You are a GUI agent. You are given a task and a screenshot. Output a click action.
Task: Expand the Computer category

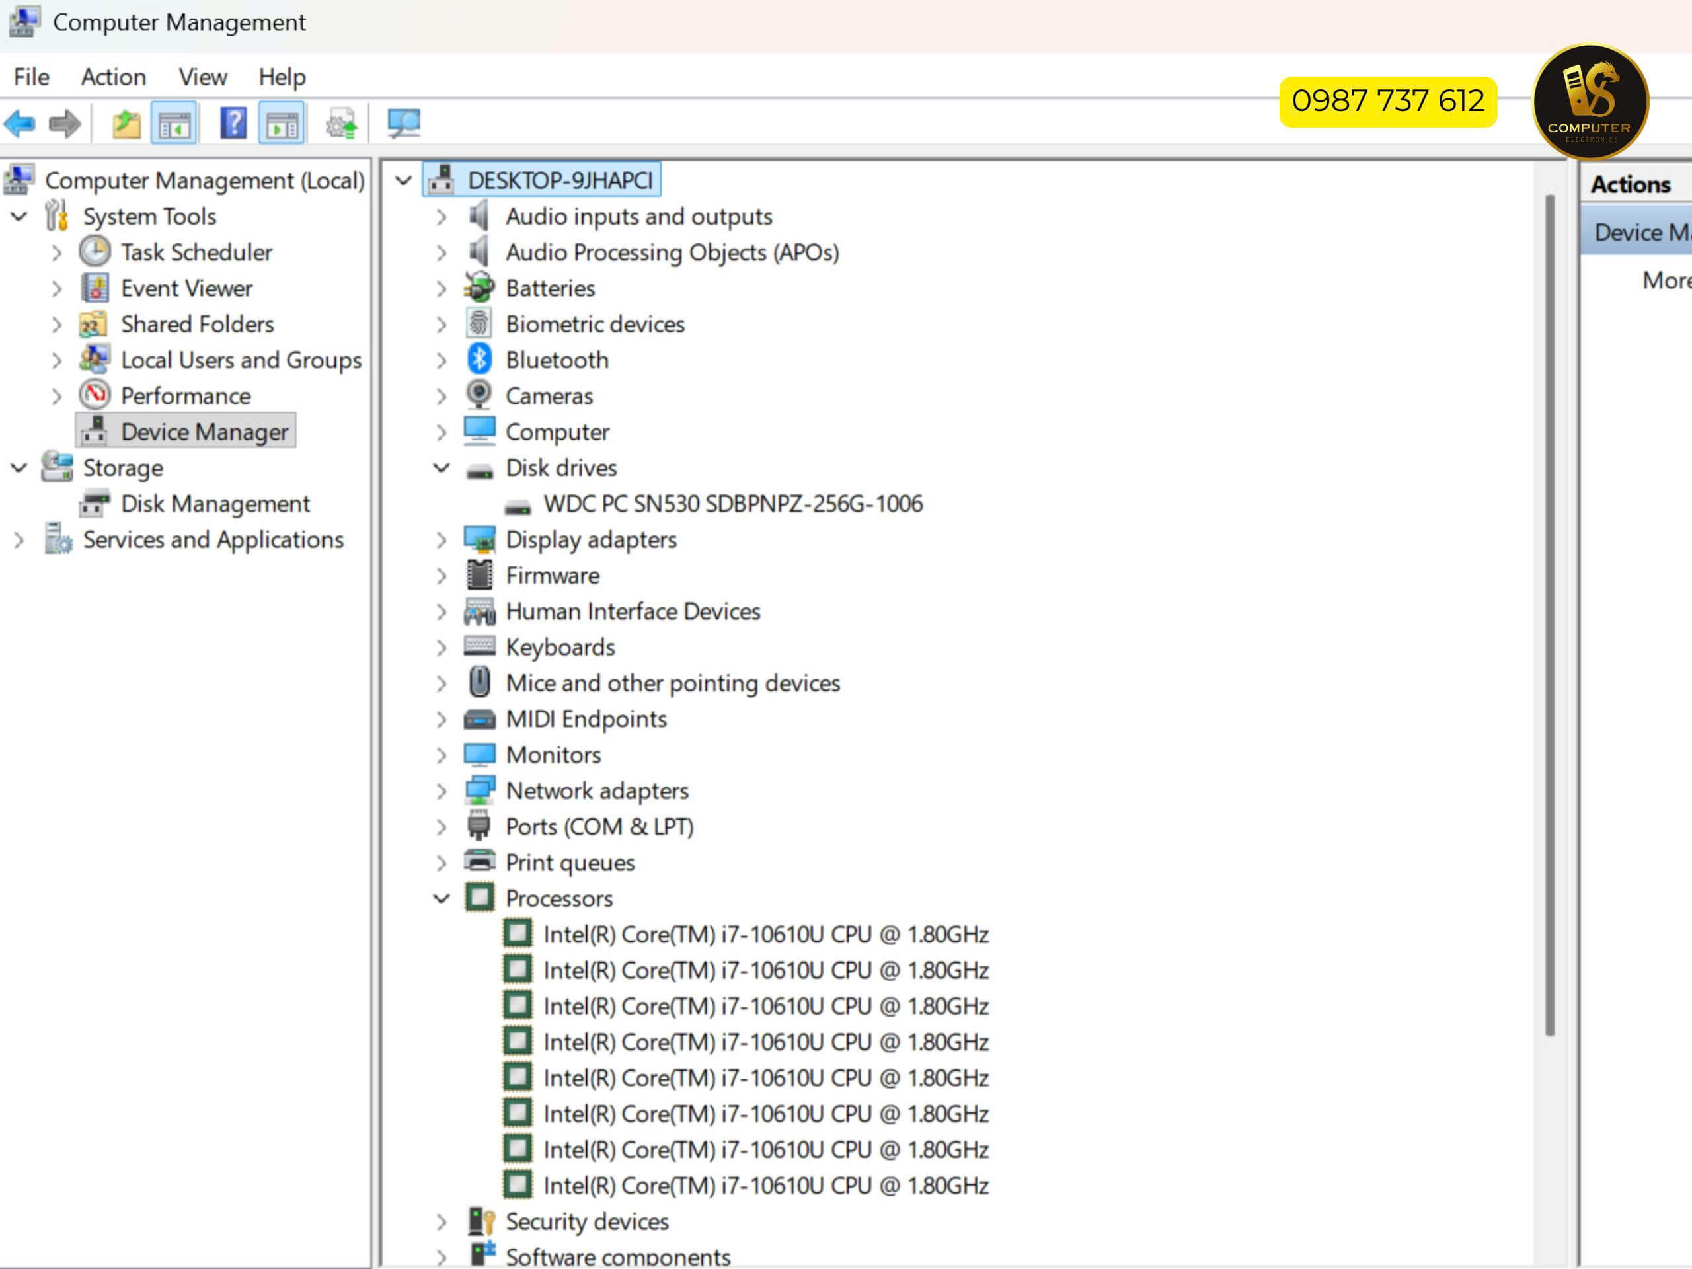tap(442, 432)
